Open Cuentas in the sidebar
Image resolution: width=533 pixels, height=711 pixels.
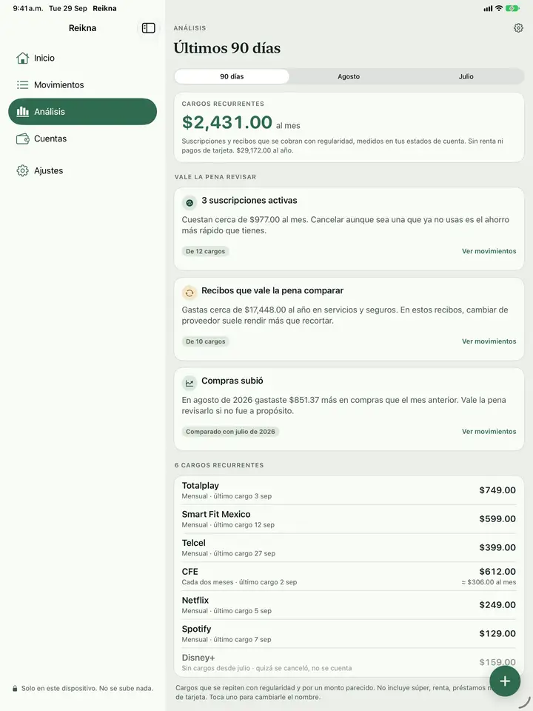coord(82,138)
